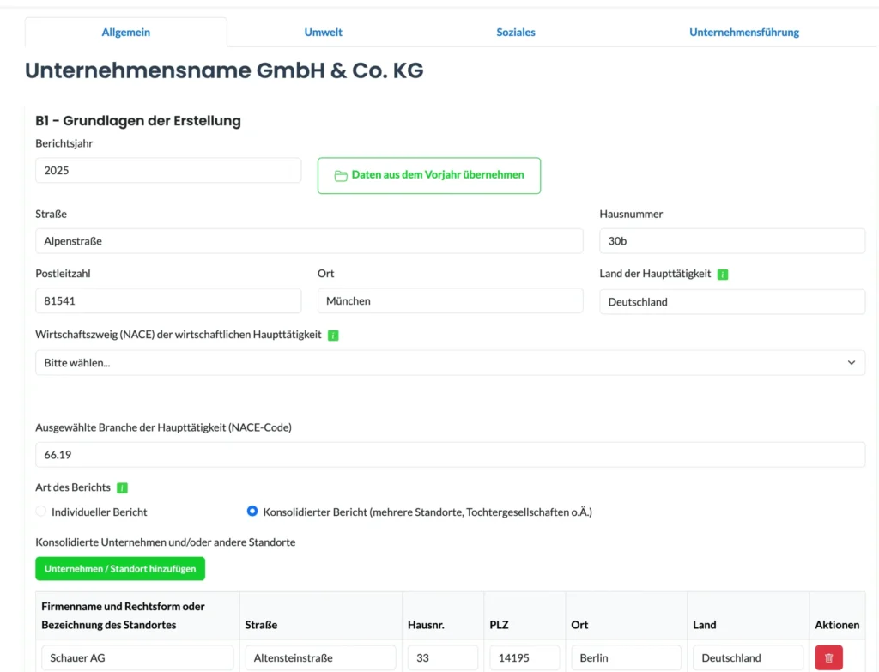Viewport: 879px width, 672px height.
Task: Click info icon next to Wirtschaftszweig (NACE) label
Action: coord(333,336)
